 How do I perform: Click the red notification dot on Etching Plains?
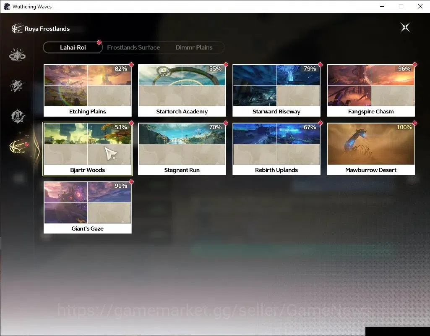[131, 65]
